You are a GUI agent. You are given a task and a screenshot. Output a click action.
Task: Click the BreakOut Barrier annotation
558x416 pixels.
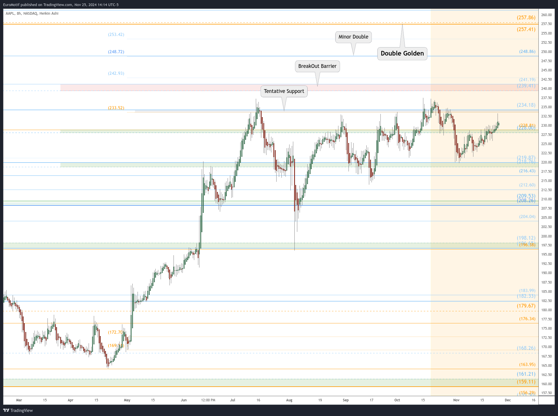[317, 66]
